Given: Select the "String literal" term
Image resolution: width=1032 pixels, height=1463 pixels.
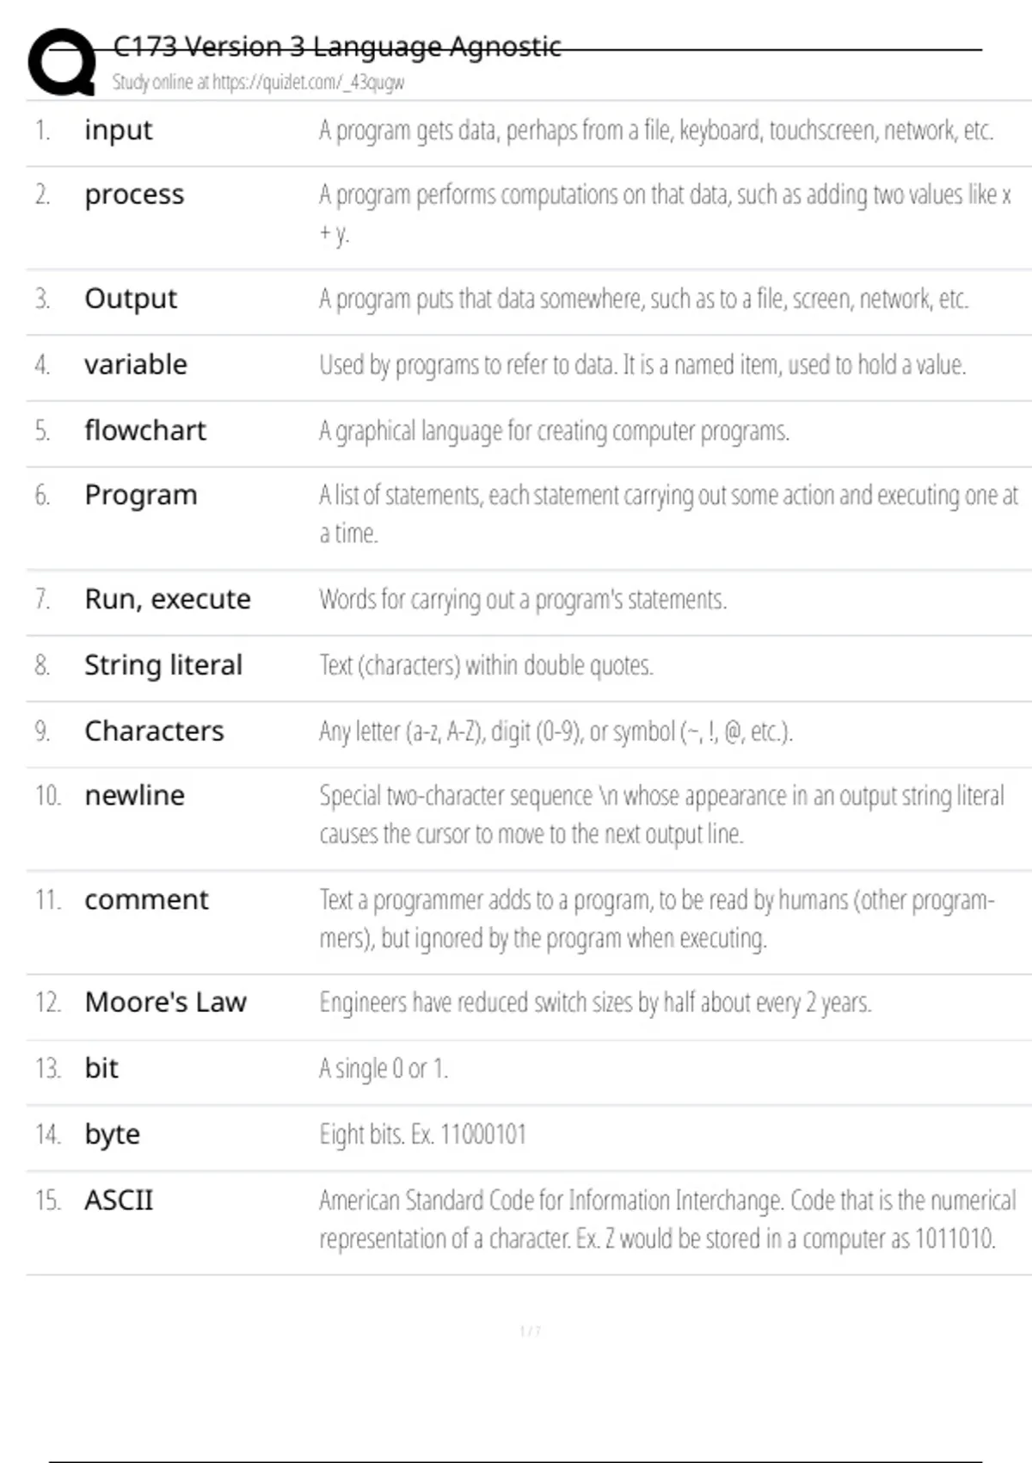Looking at the screenshot, I should (163, 665).
